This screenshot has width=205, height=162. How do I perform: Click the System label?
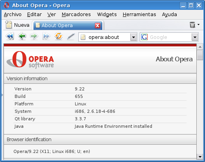(23, 111)
